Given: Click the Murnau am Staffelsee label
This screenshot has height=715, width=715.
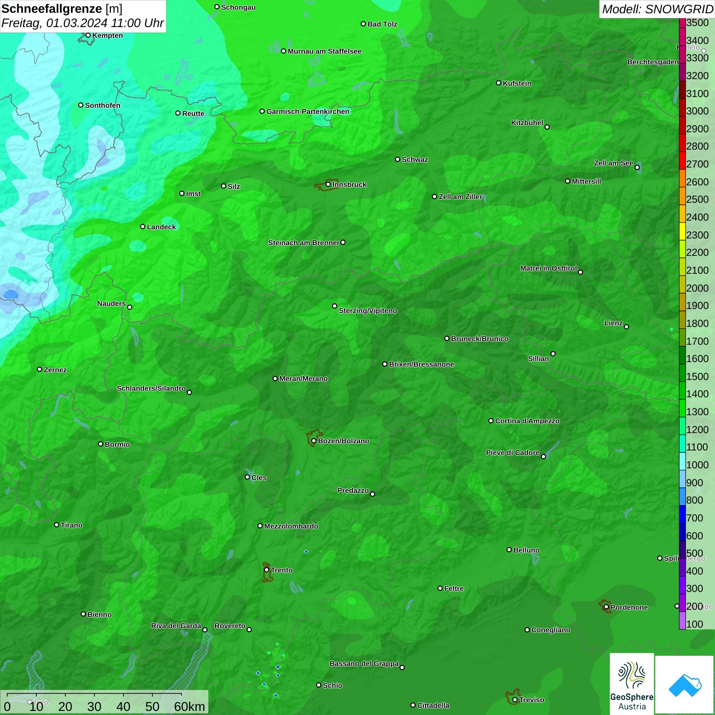Looking at the screenshot, I should 325,51.
